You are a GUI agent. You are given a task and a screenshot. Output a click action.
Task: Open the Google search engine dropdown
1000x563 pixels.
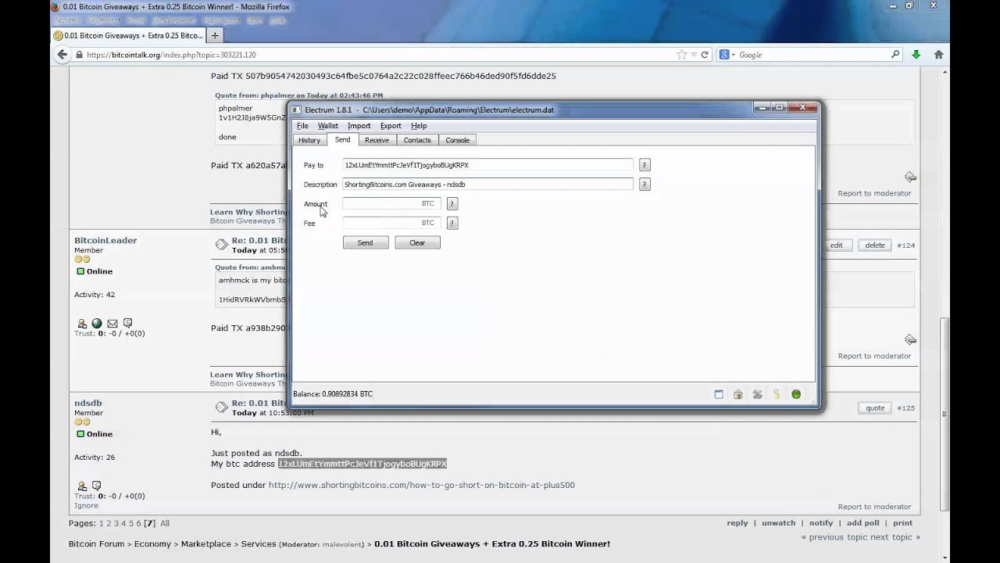[x=727, y=55]
